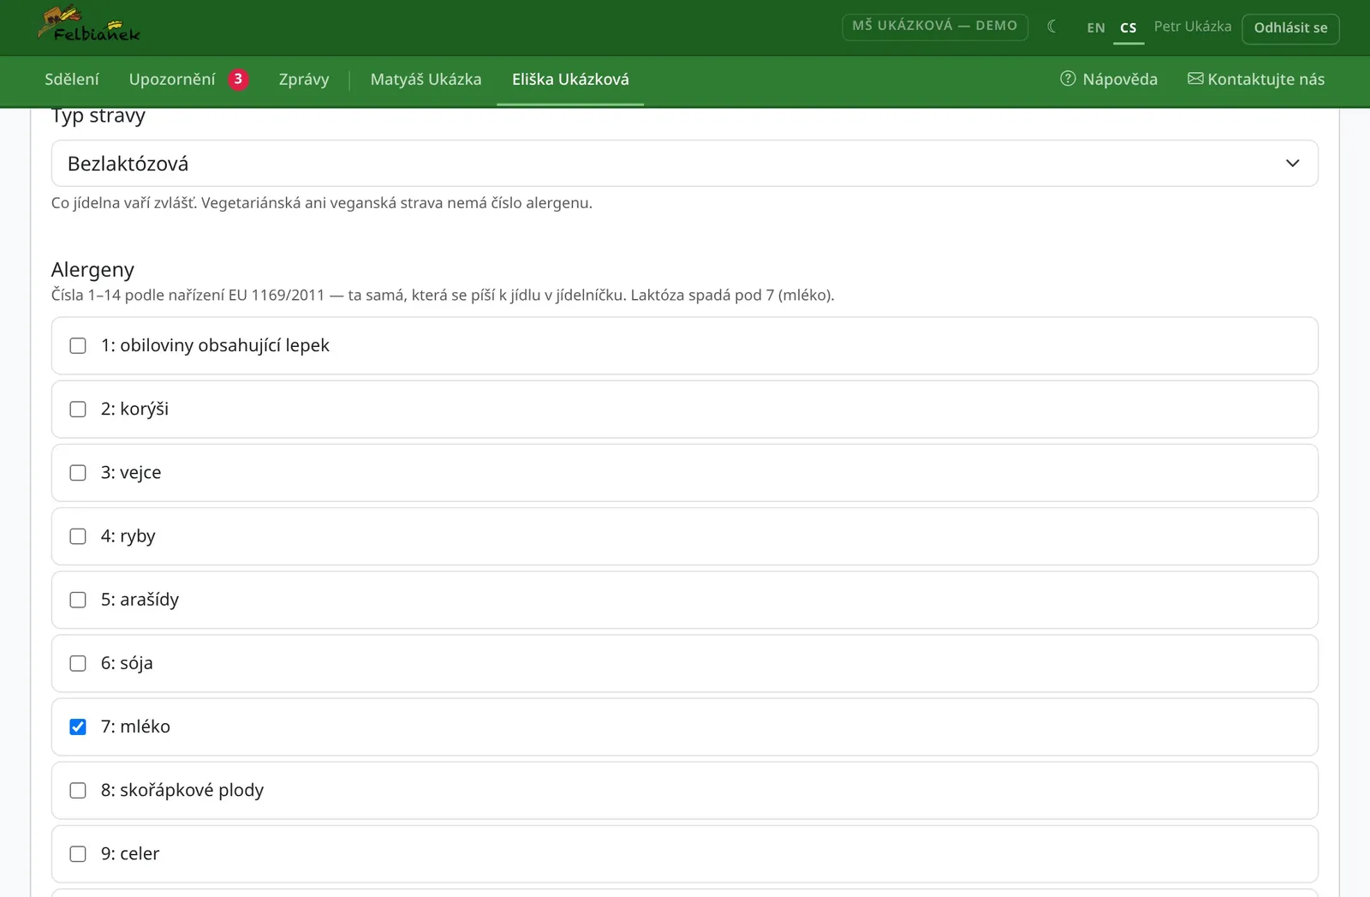Select the Eliška Ukázková tab
The width and height of the screenshot is (1370, 897).
(570, 80)
